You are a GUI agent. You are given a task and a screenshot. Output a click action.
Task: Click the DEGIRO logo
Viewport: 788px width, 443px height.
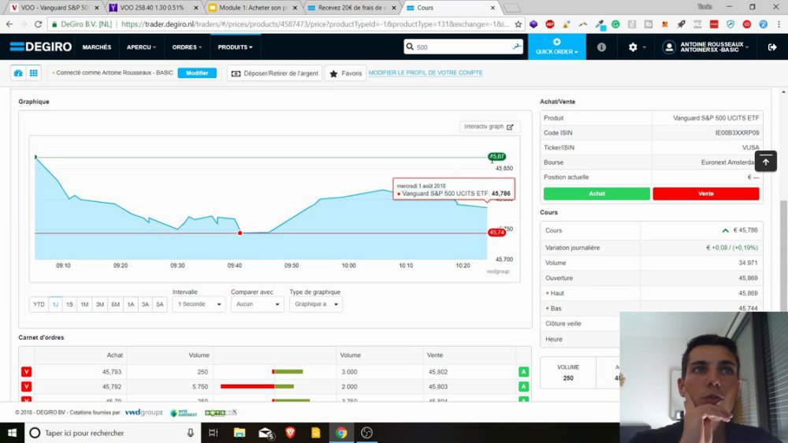pyautogui.click(x=41, y=47)
